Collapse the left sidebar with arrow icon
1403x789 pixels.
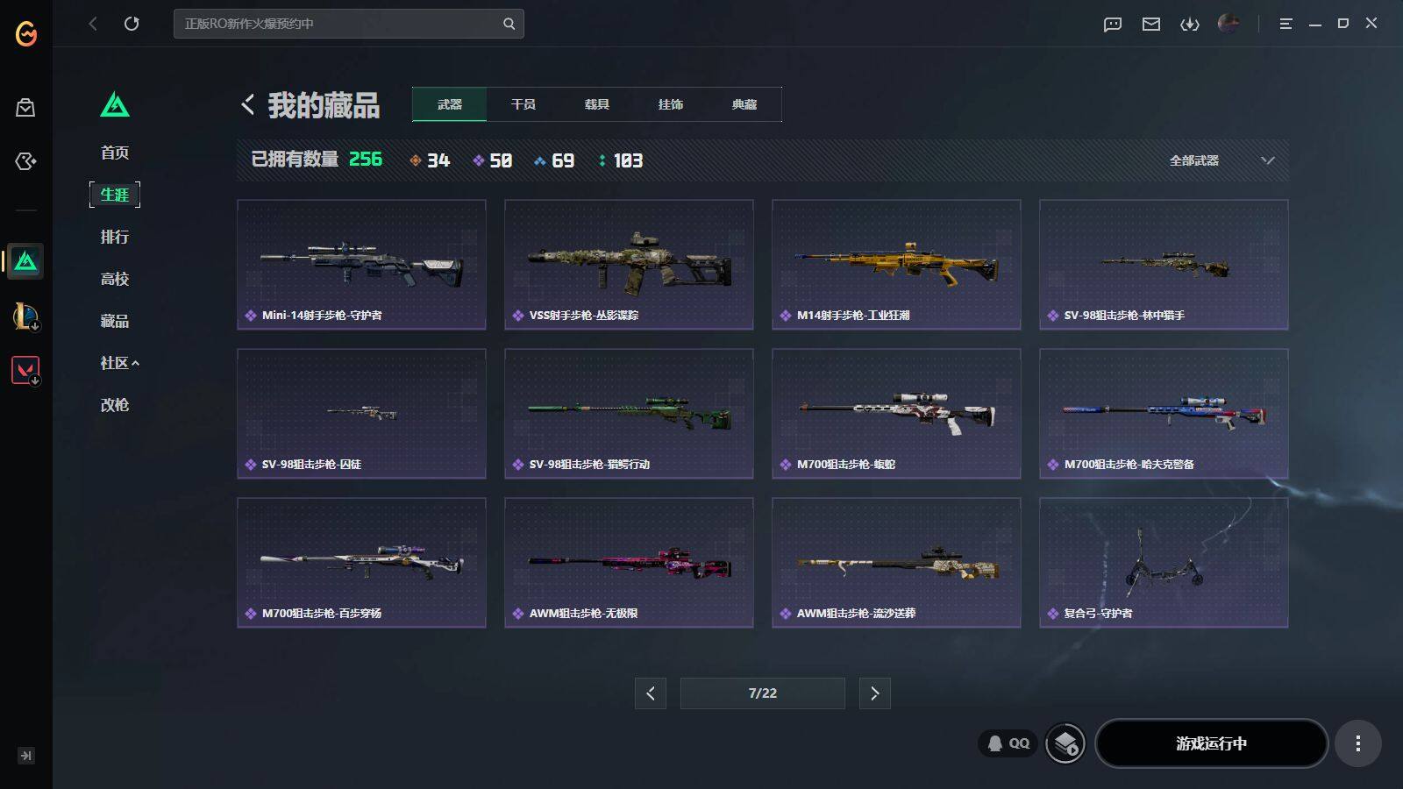[x=26, y=756]
